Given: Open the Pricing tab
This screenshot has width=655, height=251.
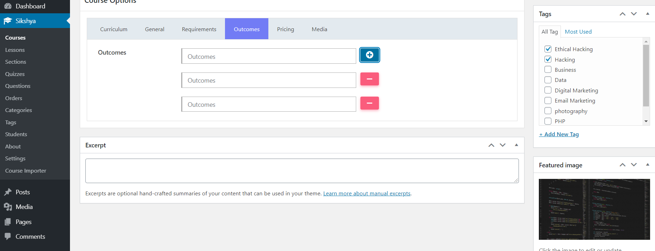Looking at the screenshot, I should coord(286,29).
